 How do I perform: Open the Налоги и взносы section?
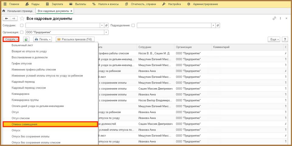[x=106, y=4]
